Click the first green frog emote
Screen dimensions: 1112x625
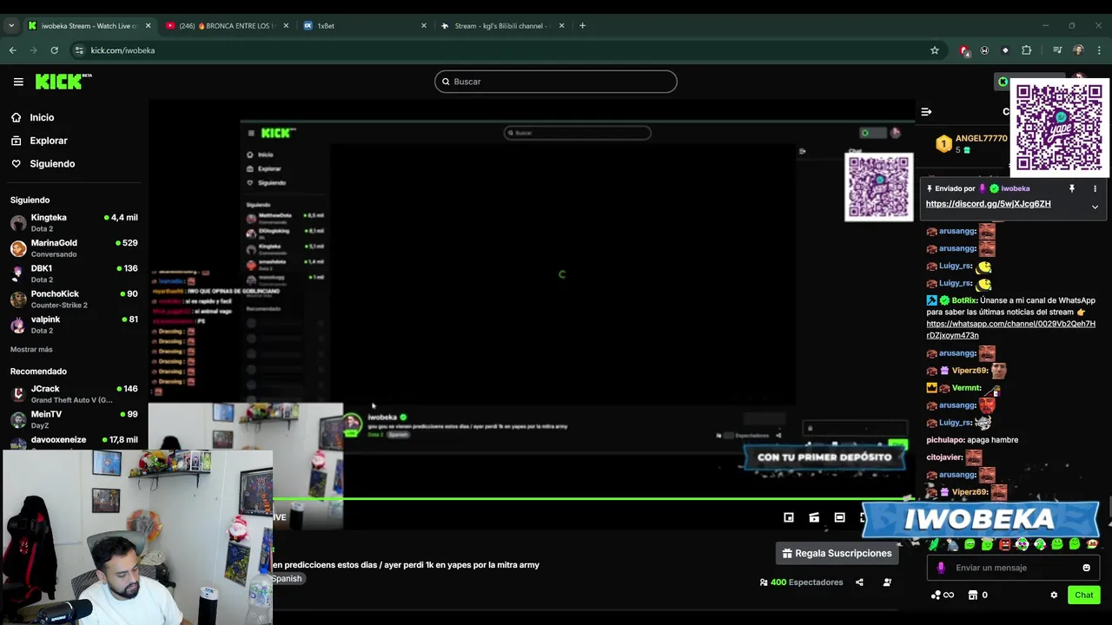pos(970,544)
